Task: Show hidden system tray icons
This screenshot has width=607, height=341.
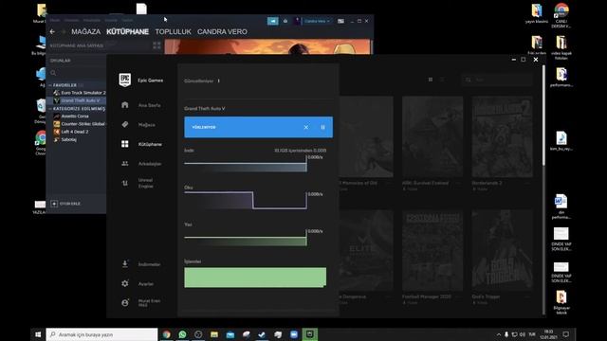Action: pos(498,334)
